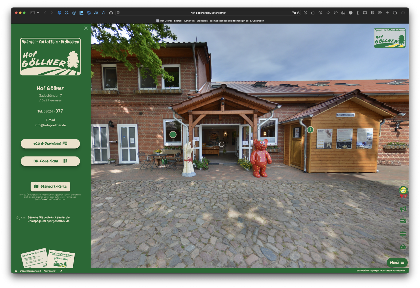Open the briefcase-clock opening hours icon
This screenshot has height=288, width=420.
point(403,221)
